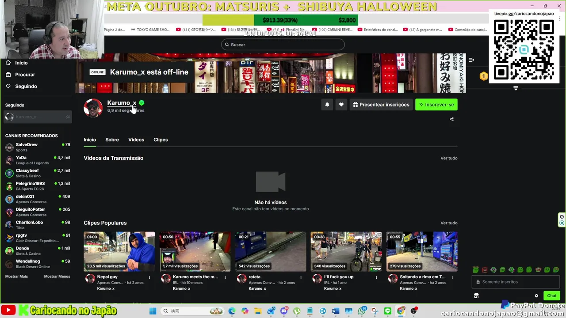Open the Estatísticas do canal bookmark
This screenshot has width=566, height=318.
click(x=377, y=30)
